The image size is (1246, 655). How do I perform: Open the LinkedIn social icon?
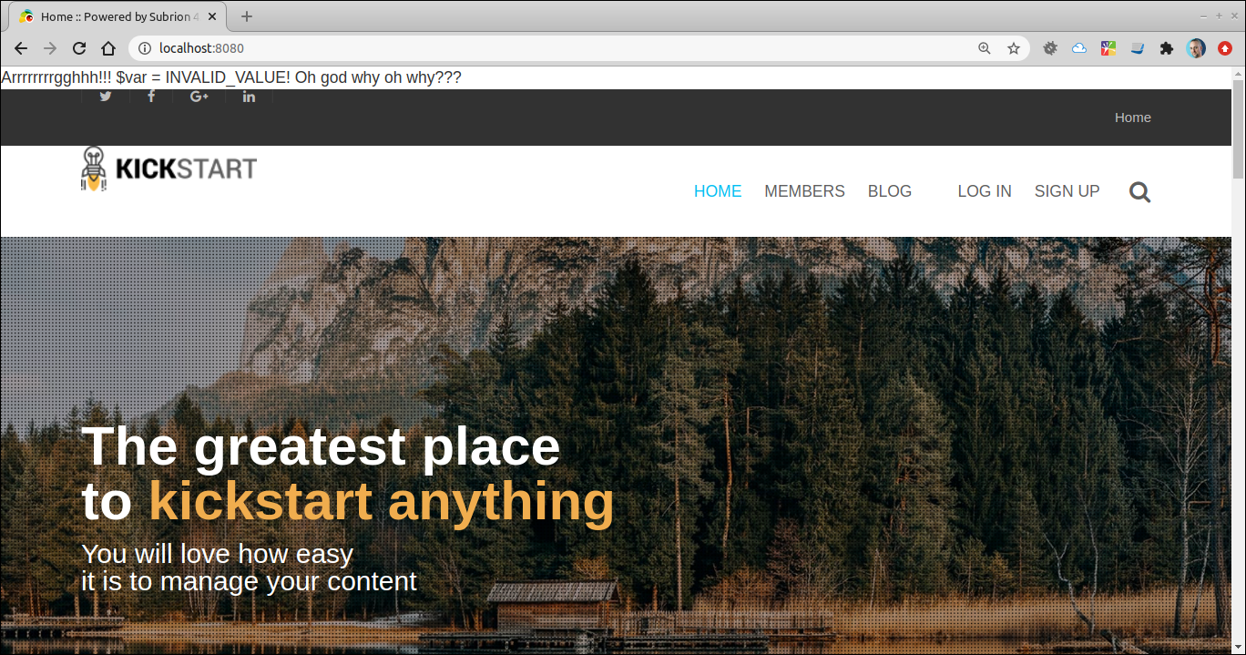[249, 97]
